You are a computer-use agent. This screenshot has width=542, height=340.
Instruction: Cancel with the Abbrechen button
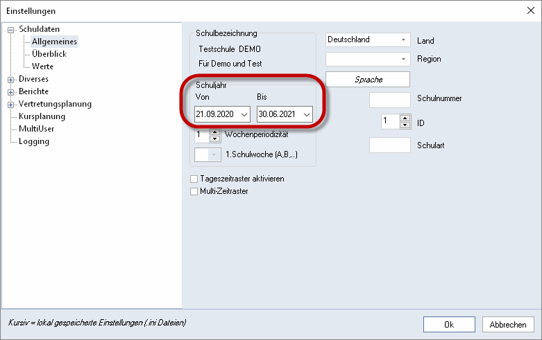click(508, 325)
